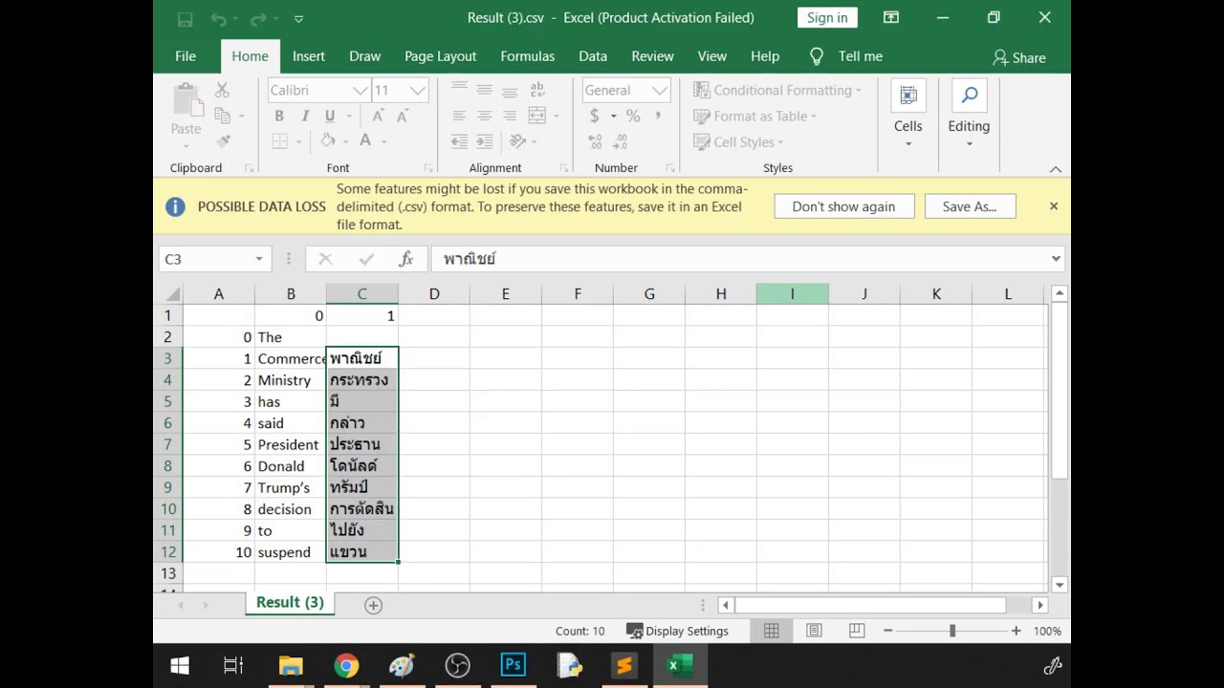Viewport: 1224px width, 688px height.
Task: Click the Redo arrow in Quick Access
Action: (x=258, y=18)
